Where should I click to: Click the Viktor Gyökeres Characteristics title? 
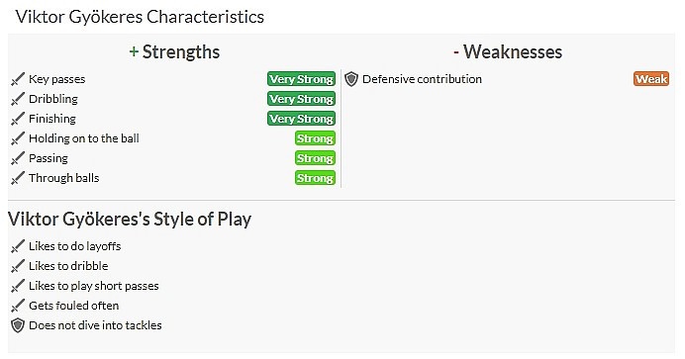(x=140, y=17)
